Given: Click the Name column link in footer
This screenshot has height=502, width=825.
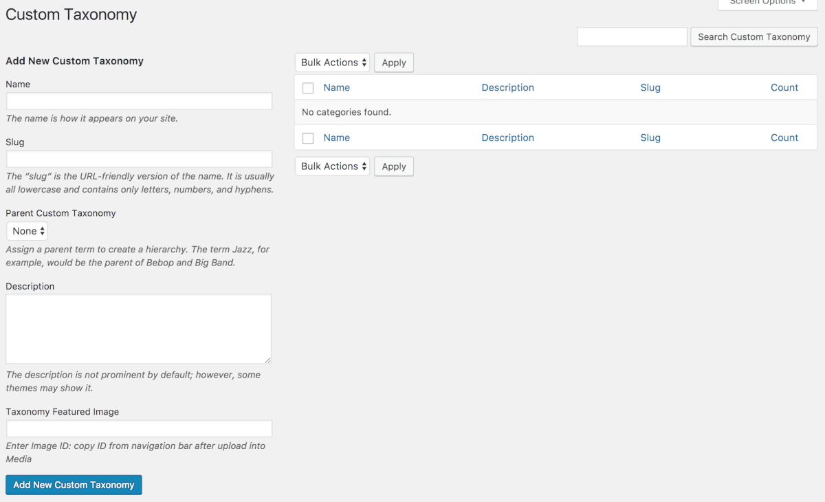Looking at the screenshot, I should tap(336, 138).
